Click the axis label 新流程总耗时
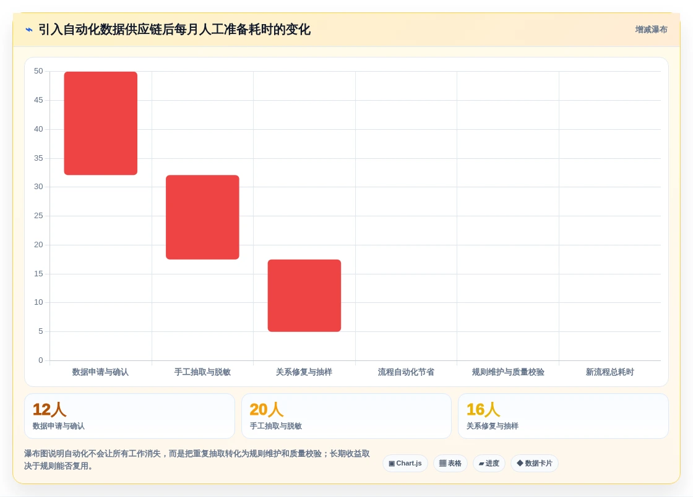The width and height of the screenshot is (693, 497). (610, 372)
